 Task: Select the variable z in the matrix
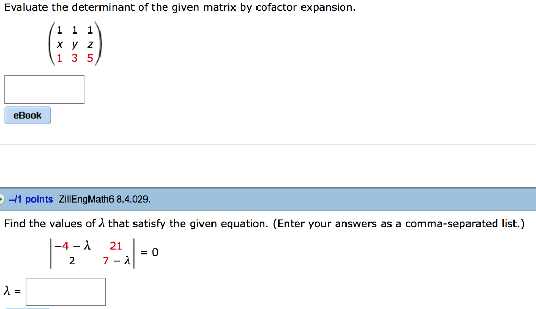point(90,45)
